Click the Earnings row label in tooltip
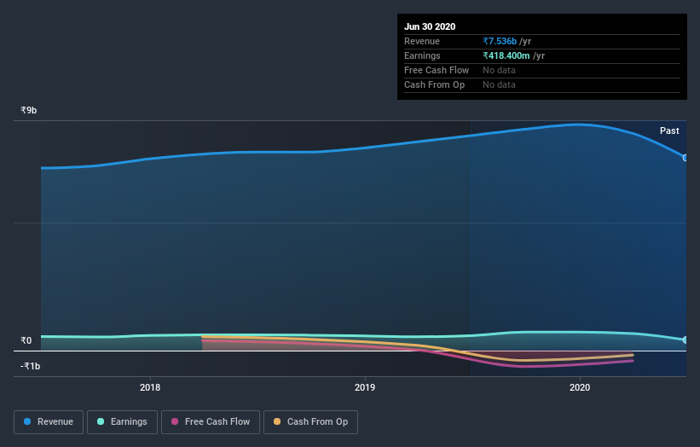Screen dimensions: 700x447 [x=422, y=55]
